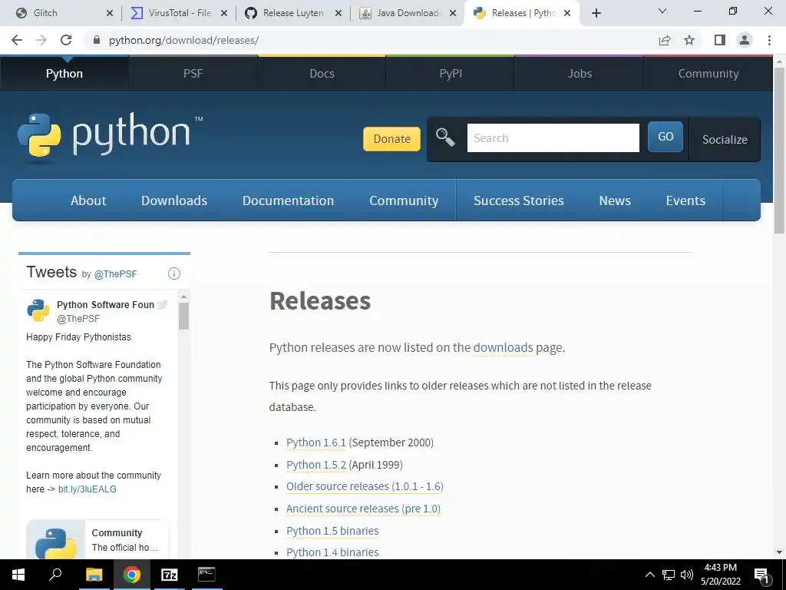
Task: Open 7-Zip from the taskbar
Action: click(170, 575)
